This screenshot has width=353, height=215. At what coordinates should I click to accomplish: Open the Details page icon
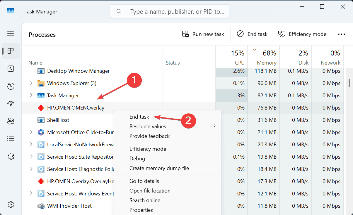point(11,138)
